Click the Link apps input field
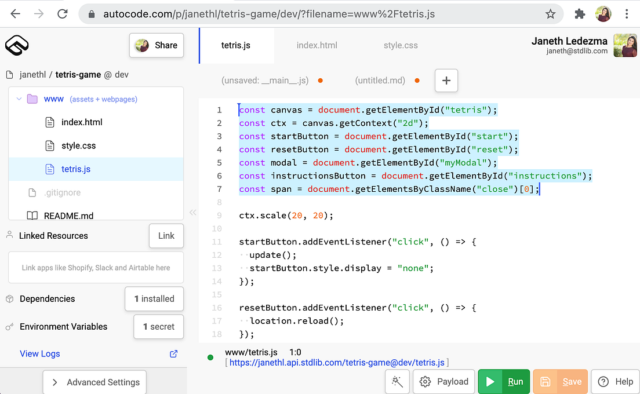This screenshot has height=394, width=640. click(x=96, y=267)
